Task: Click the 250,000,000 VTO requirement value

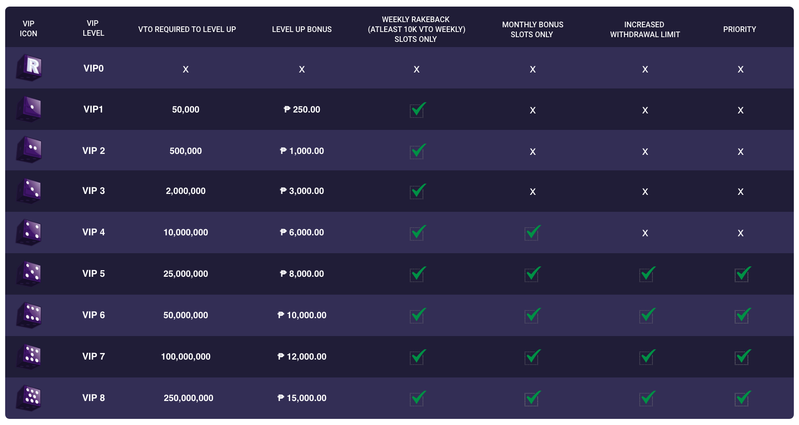Action: (x=188, y=398)
